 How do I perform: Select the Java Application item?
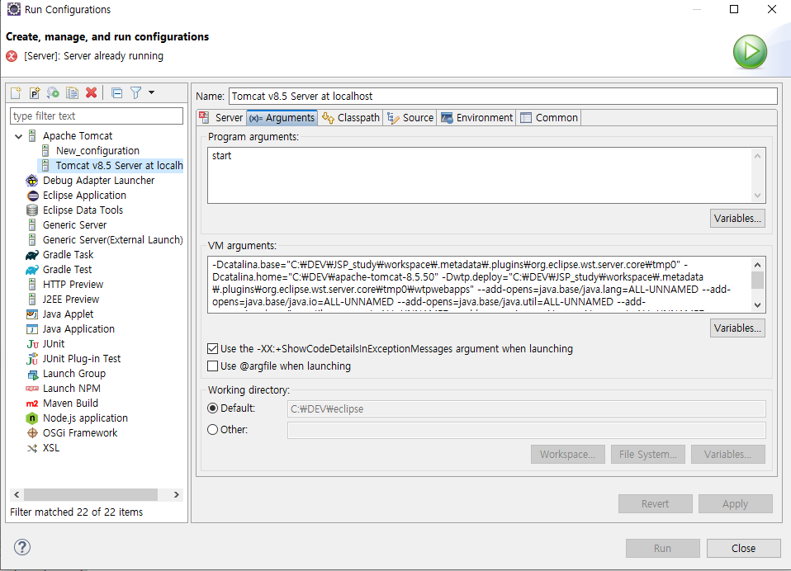tap(78, 329)
